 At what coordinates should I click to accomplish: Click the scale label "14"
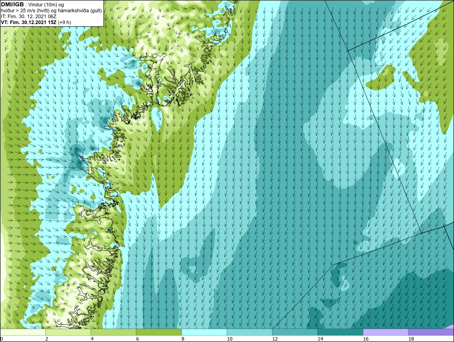tap(320, 339)
